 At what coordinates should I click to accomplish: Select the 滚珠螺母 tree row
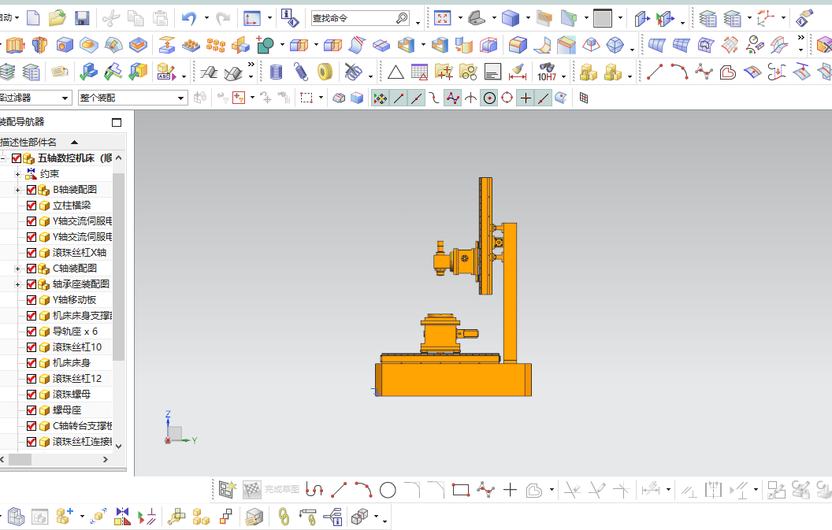coord(57,395)
